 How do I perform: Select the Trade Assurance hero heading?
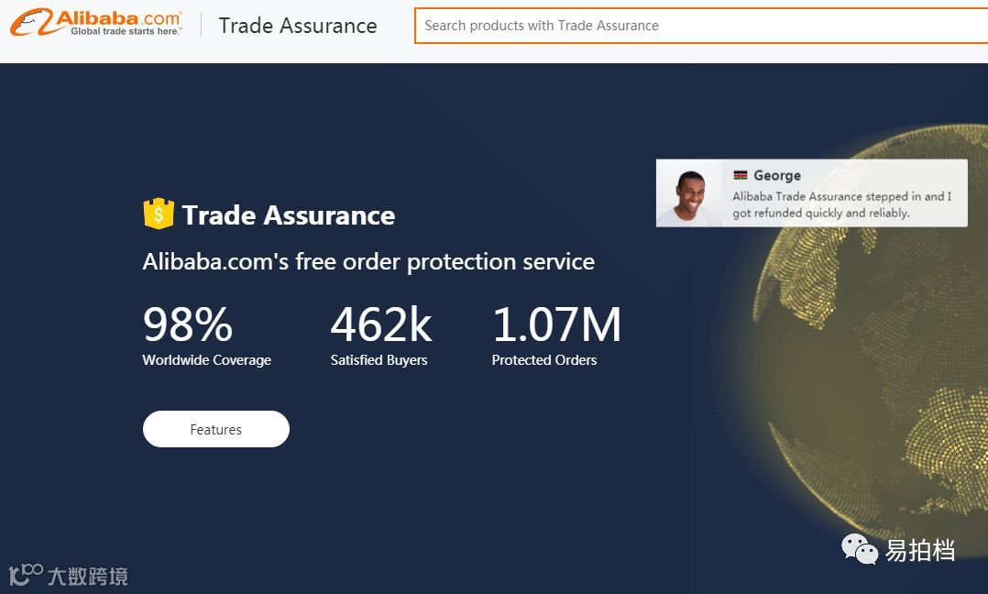(289, 215)
